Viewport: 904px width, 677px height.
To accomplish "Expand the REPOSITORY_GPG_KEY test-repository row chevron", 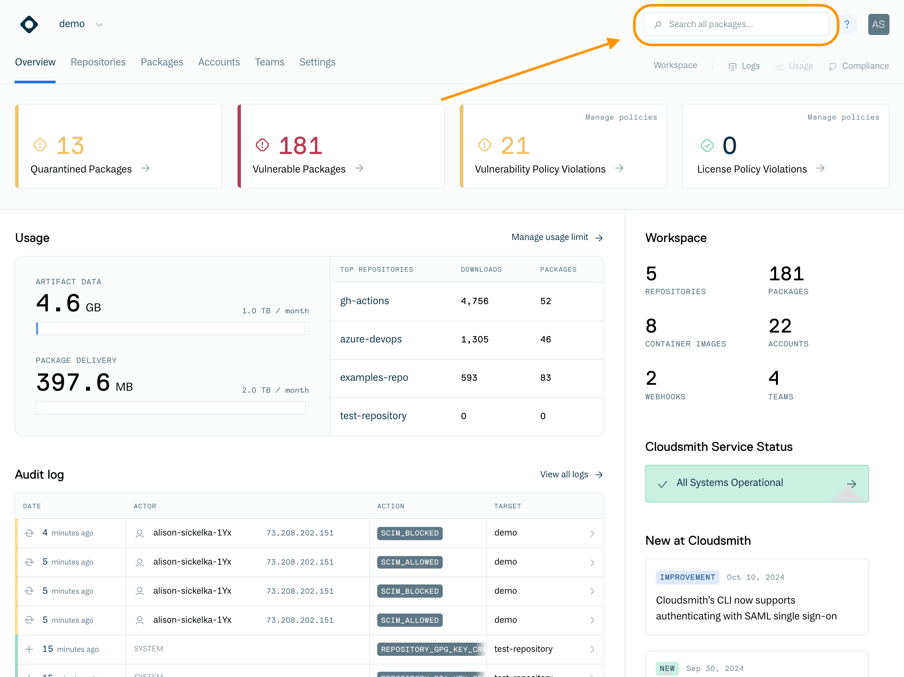I will click(x=592, y=649).
